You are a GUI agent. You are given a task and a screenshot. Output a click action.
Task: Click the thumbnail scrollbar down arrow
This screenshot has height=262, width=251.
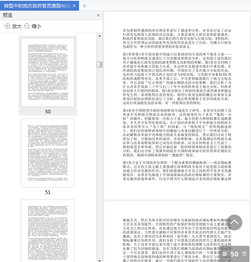tap(100, 260)
